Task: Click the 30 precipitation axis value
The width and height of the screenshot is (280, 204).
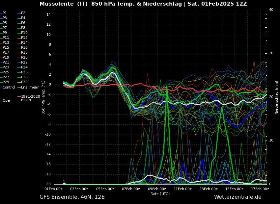Action: tap(271, 53)
